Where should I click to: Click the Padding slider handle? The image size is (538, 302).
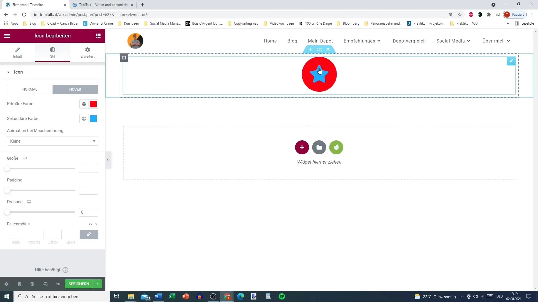tap(7, 190)
